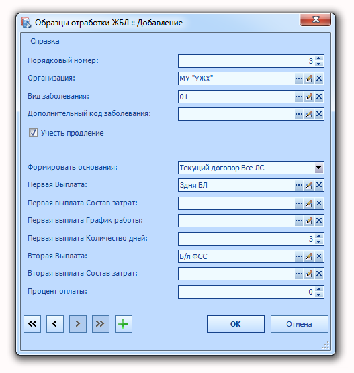Open lookup for Дополнительный код заболевания
Viewport: 354px width, 373px height.
pos(299,114)
